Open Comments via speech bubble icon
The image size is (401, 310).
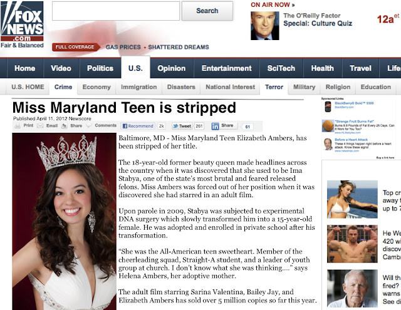(89, 125)
